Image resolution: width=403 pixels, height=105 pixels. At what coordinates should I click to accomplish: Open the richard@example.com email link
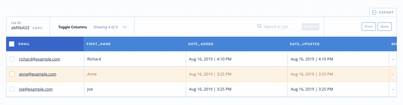click(x=39, y=59)
